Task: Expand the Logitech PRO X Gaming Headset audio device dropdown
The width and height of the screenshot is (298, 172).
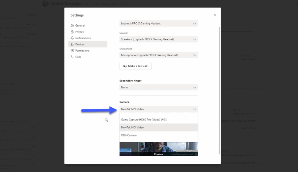Action: [x=159, y=24]
